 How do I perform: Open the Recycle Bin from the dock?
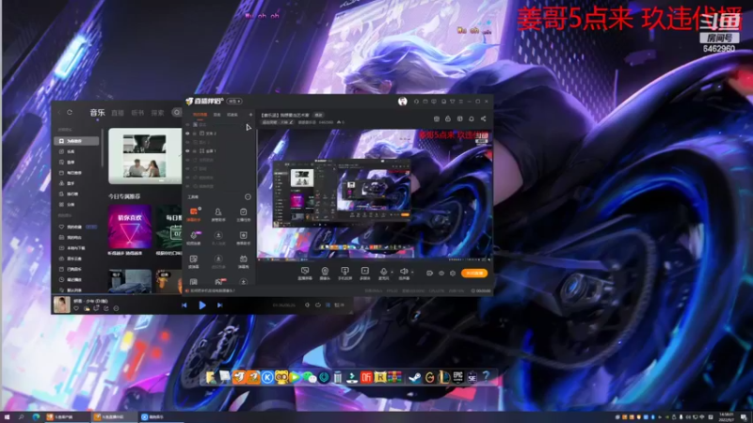(338, 378)
